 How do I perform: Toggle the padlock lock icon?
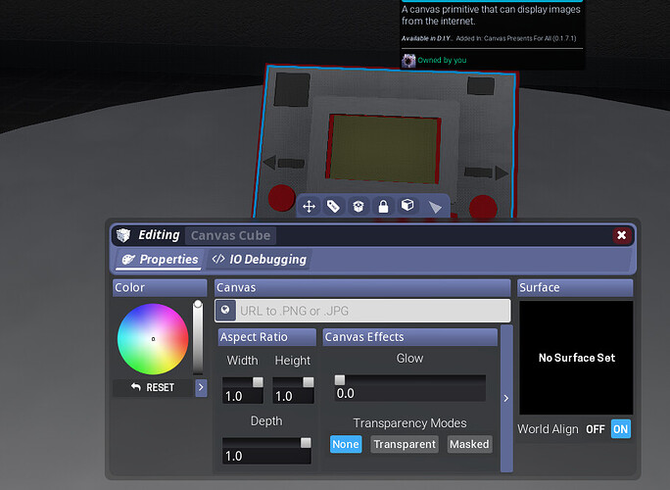[x=383, y=207]
